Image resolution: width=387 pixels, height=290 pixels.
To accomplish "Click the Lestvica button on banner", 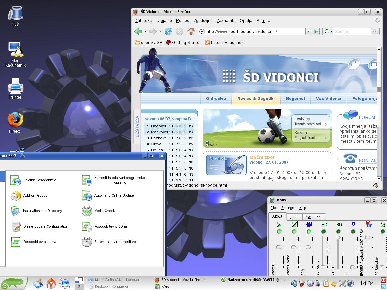I will coord(310,121).
